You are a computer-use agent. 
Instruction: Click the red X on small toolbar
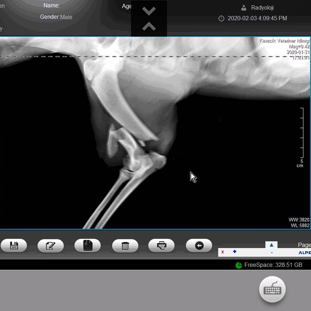[223, 252]
